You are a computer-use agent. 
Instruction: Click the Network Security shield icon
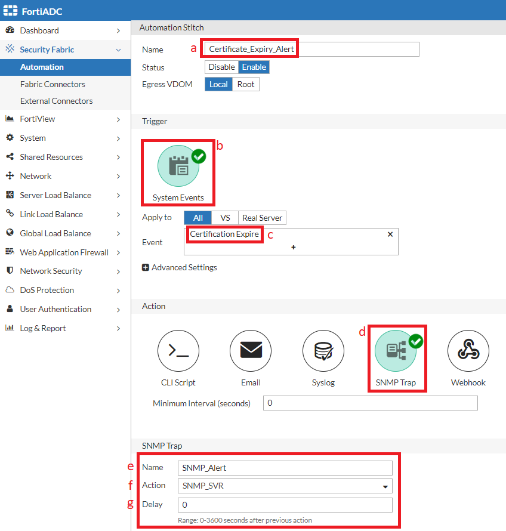pos(10,271)
